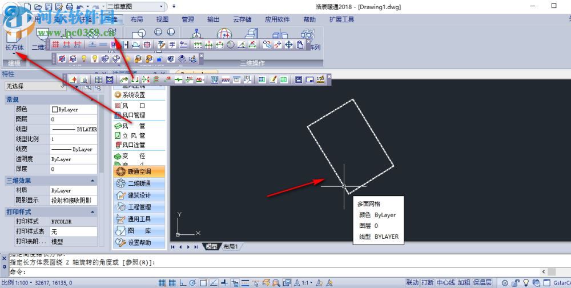Image resolution: width=571 pixels, height=288 pixels.
Task: Close the layer tools floating toolbar
Action: 201,55
